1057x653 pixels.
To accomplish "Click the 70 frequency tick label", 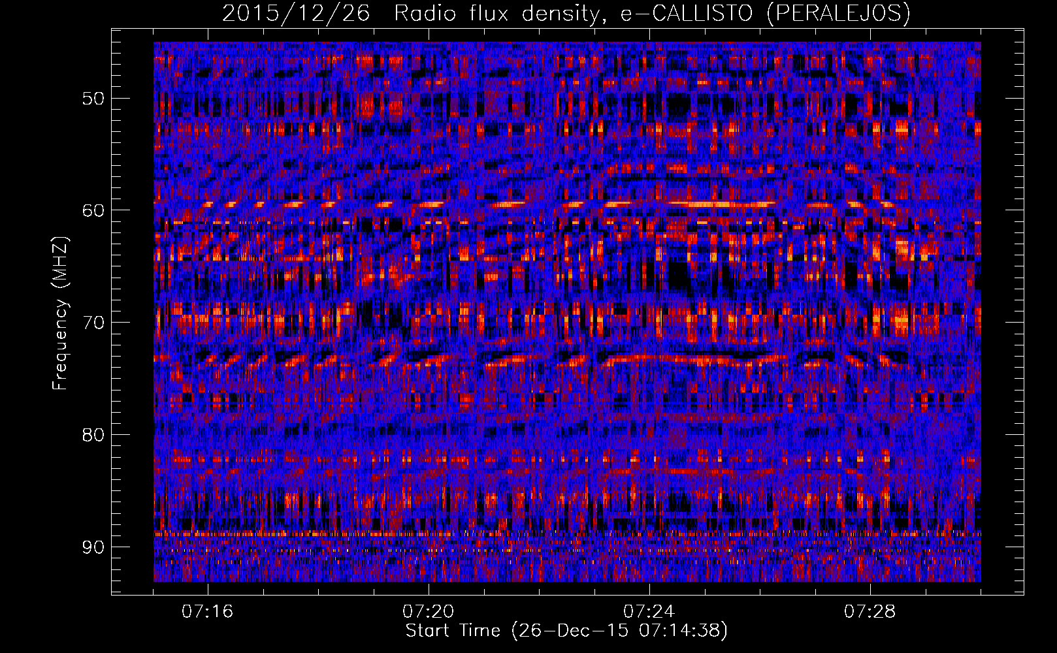I will [x=93, y=323].
